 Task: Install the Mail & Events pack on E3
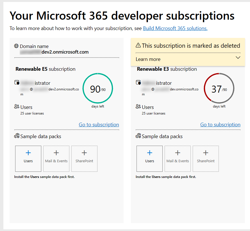coord(178,159)
